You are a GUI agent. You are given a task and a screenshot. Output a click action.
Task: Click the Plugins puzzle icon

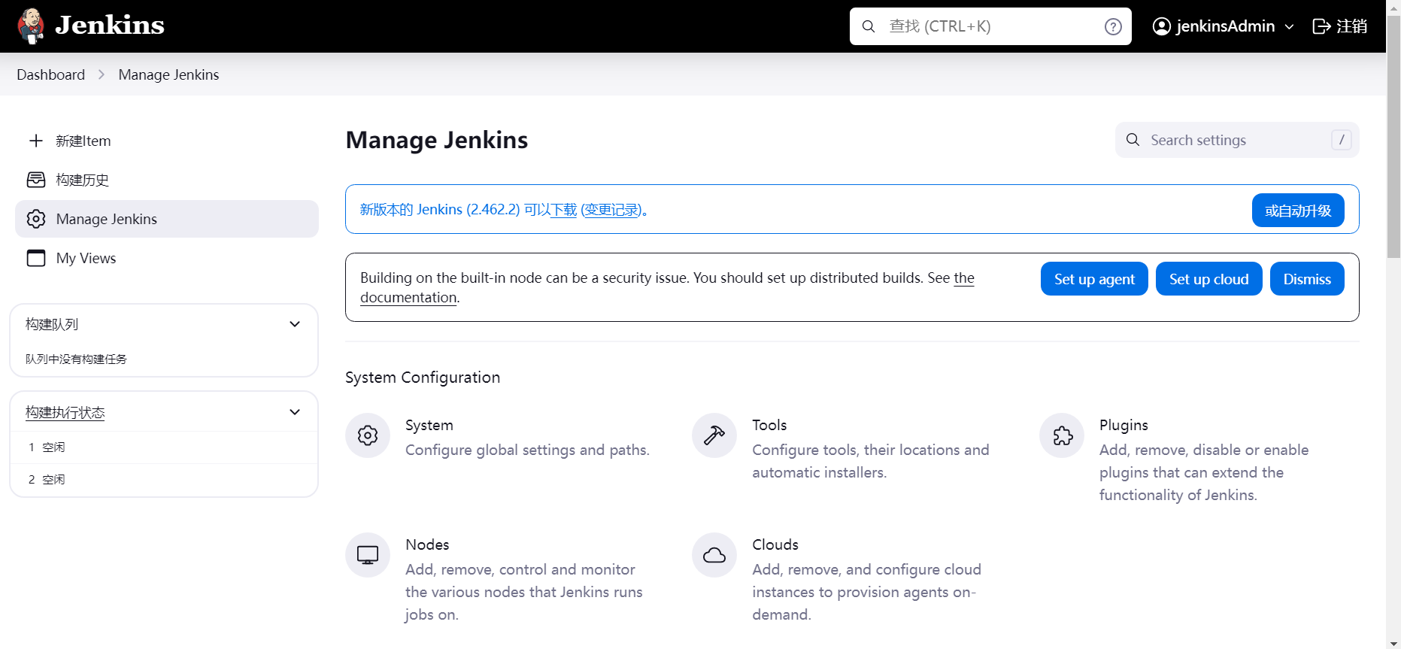pos(1062,435)
